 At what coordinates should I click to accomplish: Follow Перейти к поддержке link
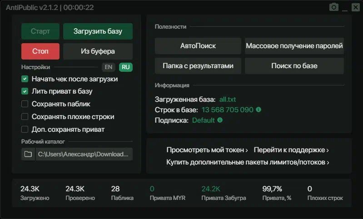tap(291, 150)
